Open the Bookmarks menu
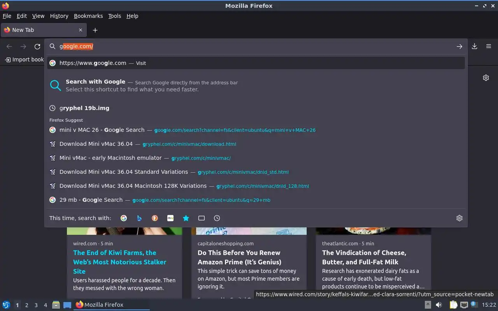Viewport: 498px width, 311px height. 88,16
